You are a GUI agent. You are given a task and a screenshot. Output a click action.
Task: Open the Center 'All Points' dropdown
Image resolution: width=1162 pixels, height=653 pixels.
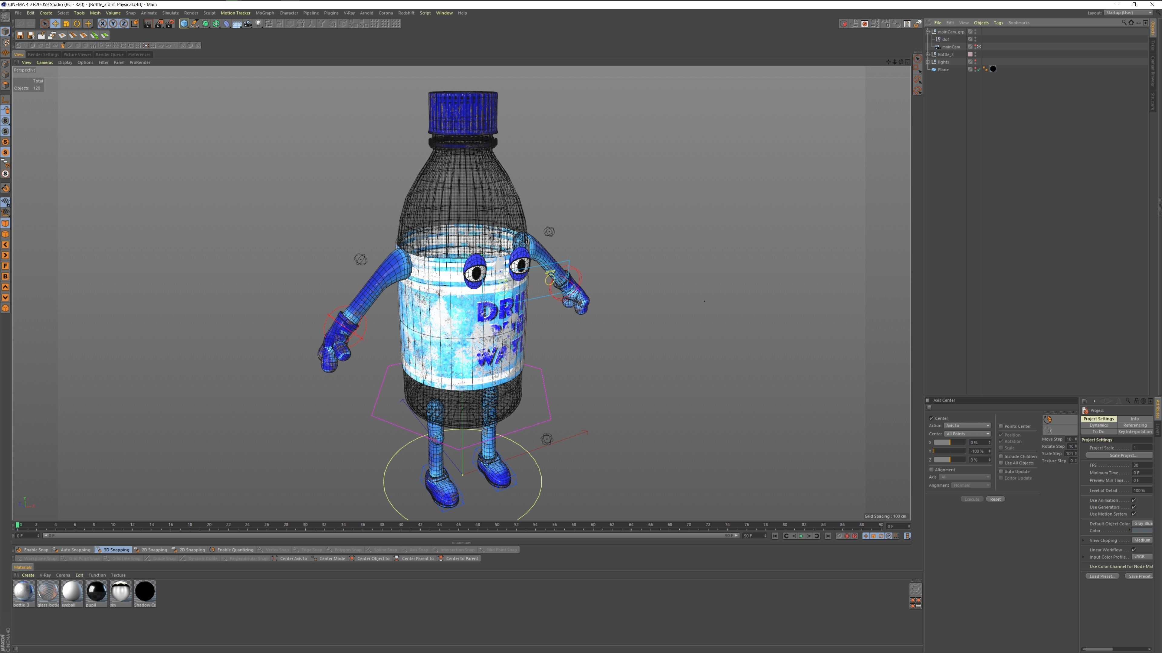pos(967,434)
